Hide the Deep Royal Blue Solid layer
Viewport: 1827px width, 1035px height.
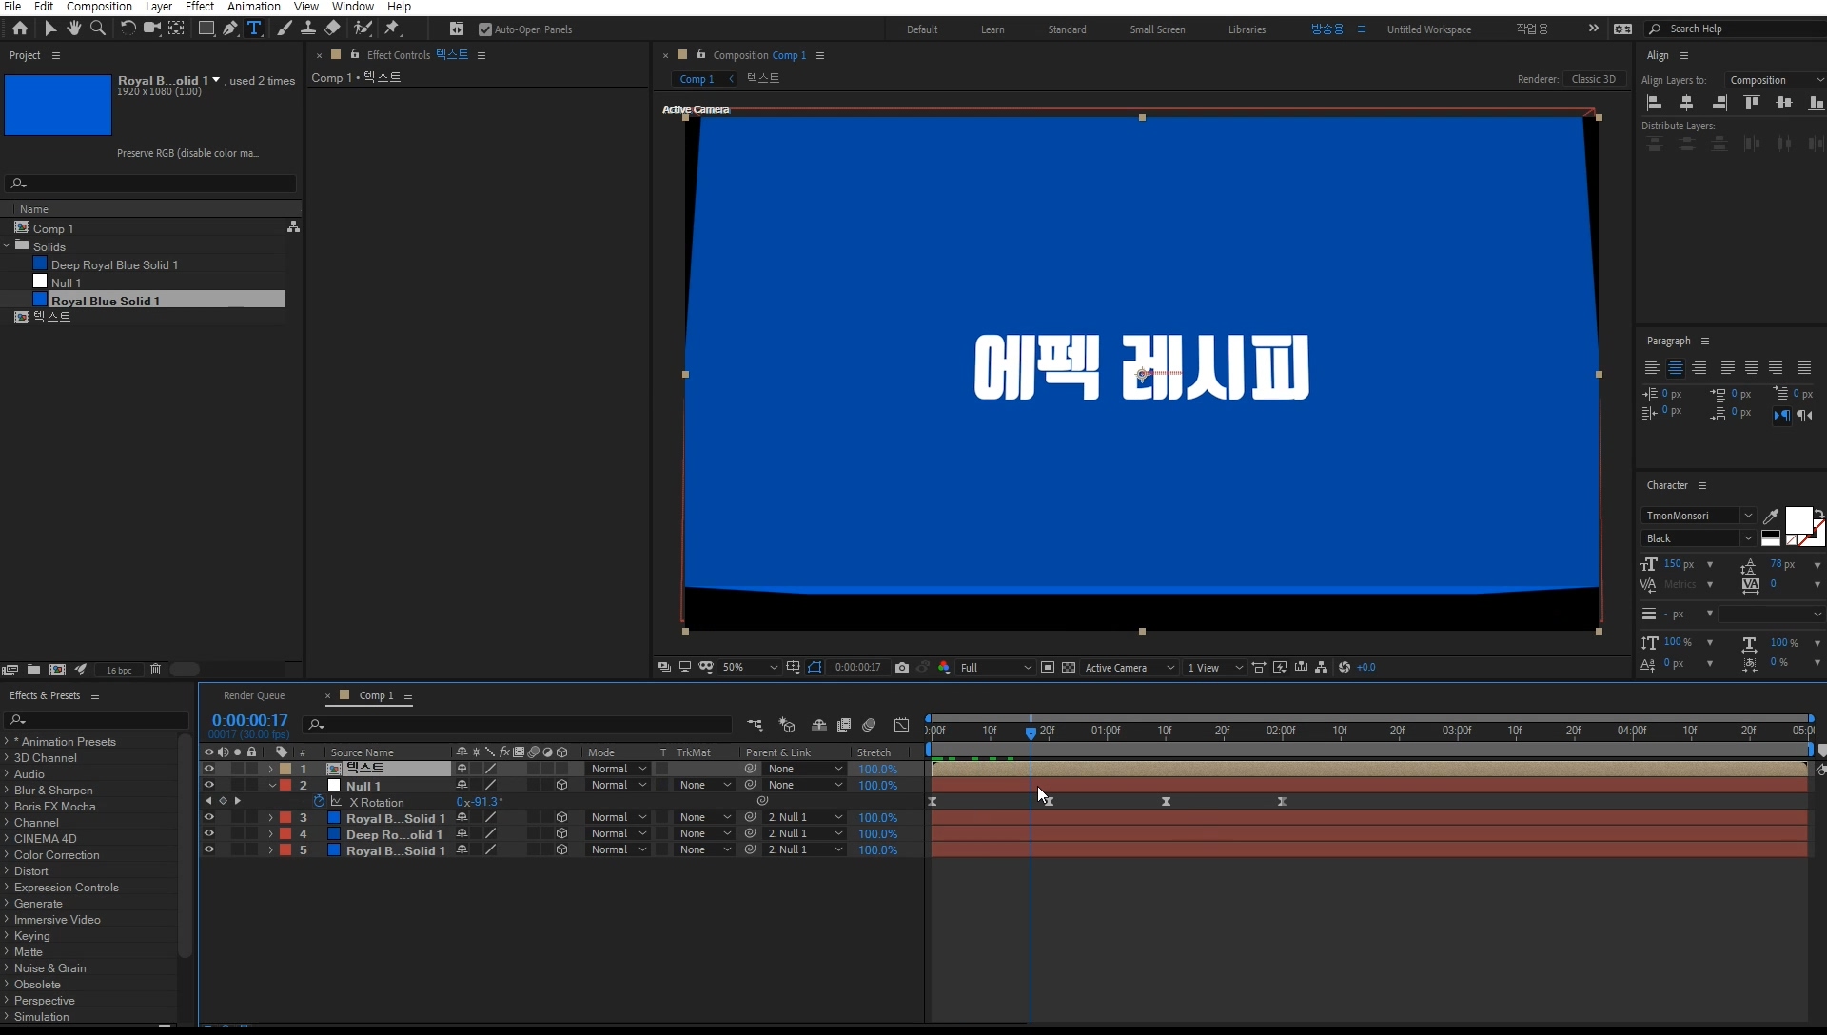point(208,834)
